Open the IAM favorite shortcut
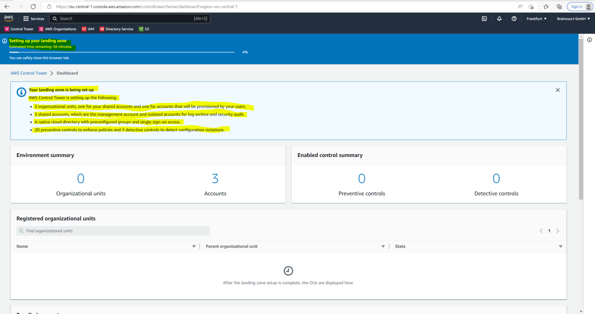Image resolution: width=595 pixels, height=314 pixels. [x=88, y=29]
